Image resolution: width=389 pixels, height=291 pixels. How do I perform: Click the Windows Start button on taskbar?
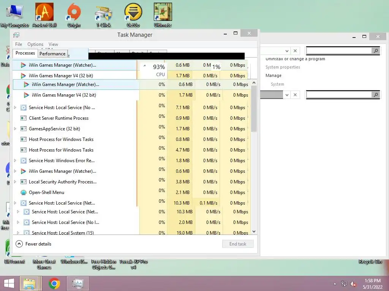9,283
